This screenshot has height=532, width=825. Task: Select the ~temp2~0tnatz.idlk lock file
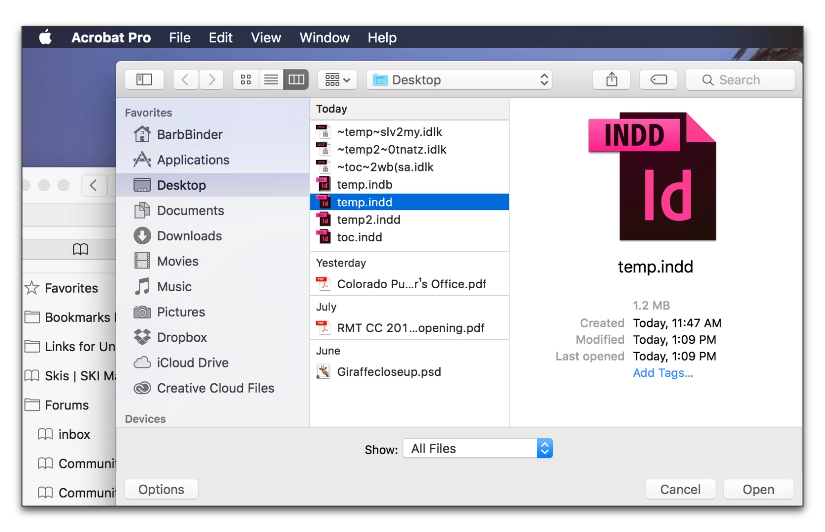click(x=409, y=149)
